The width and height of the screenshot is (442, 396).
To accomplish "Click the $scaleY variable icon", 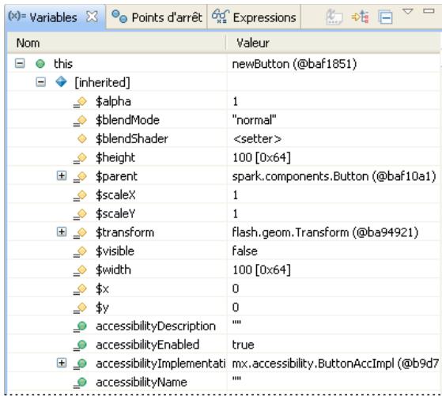I will point(80,214).
